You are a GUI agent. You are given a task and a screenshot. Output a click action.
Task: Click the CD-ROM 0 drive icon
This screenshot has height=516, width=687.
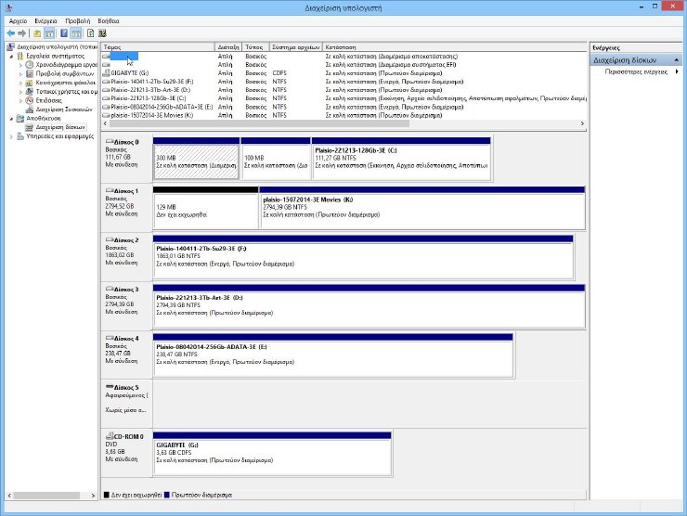point(110,436)
